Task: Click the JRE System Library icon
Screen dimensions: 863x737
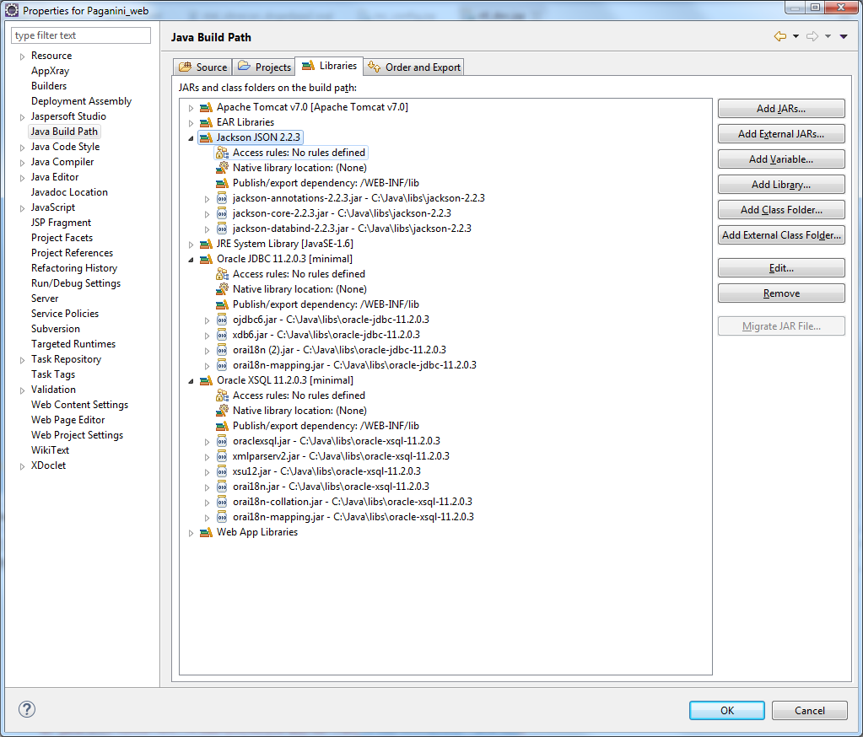Action: pos(206,244)
